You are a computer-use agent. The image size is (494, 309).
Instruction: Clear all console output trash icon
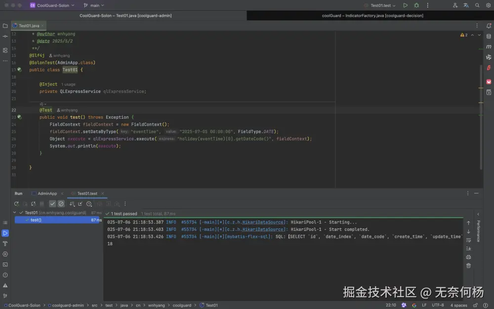point(468,265)
